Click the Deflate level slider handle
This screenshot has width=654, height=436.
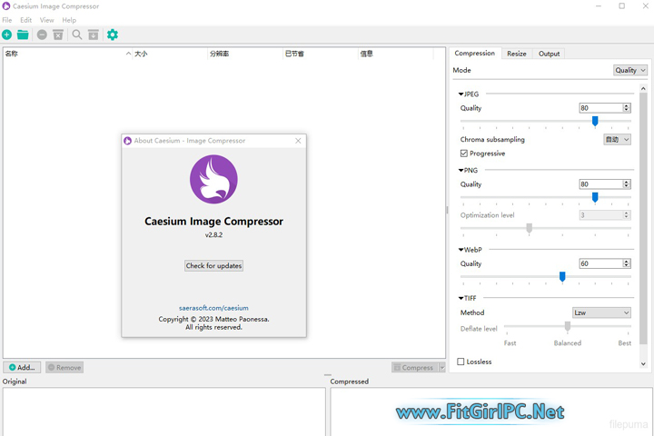[x=568, y=326]
